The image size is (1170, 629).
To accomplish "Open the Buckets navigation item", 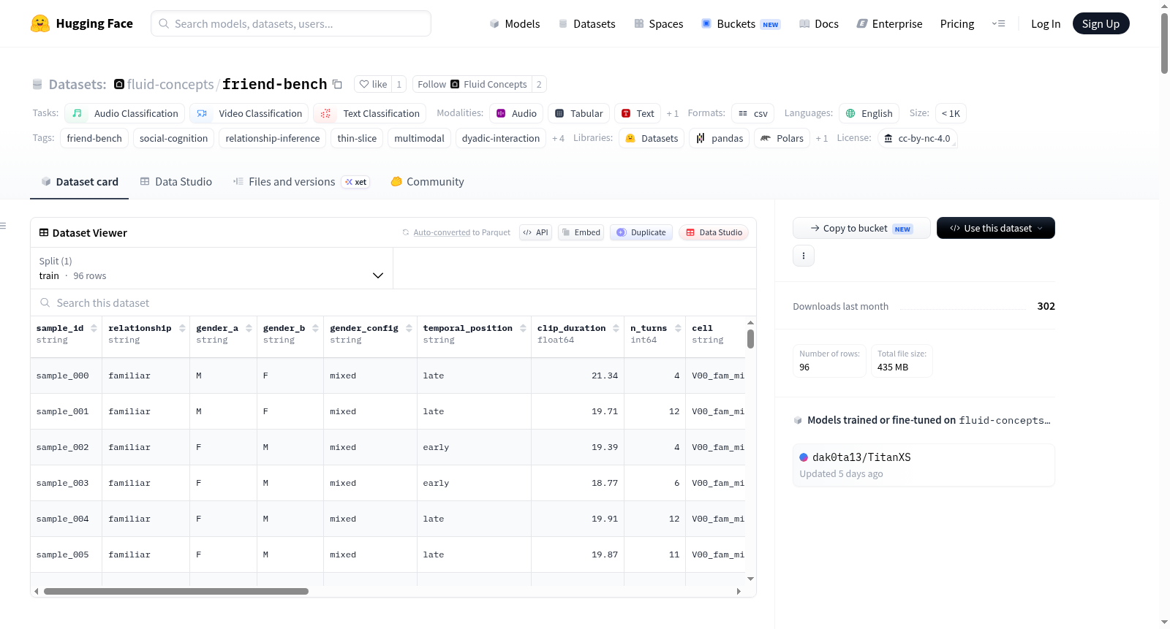I will 741,23.
